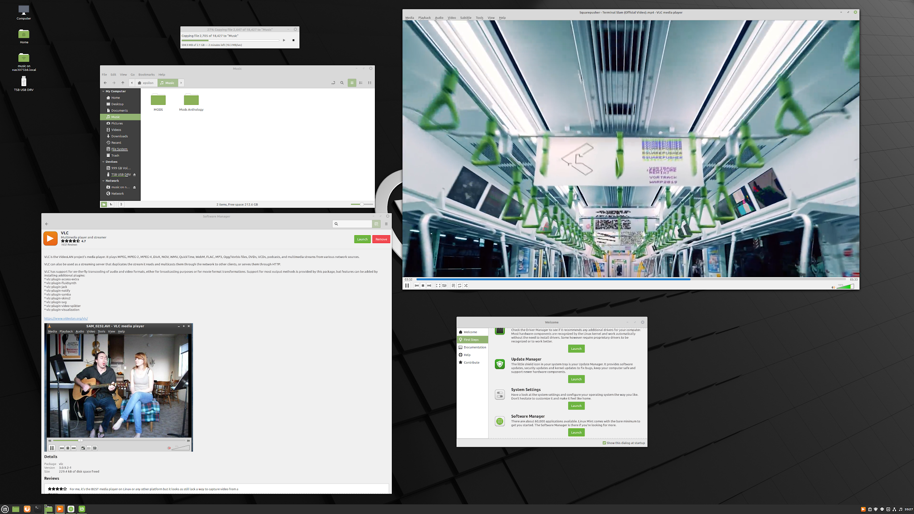Open VLC Playback menu
The height and width of the screenshot is (514, 914).
click(x=424, y=18)
